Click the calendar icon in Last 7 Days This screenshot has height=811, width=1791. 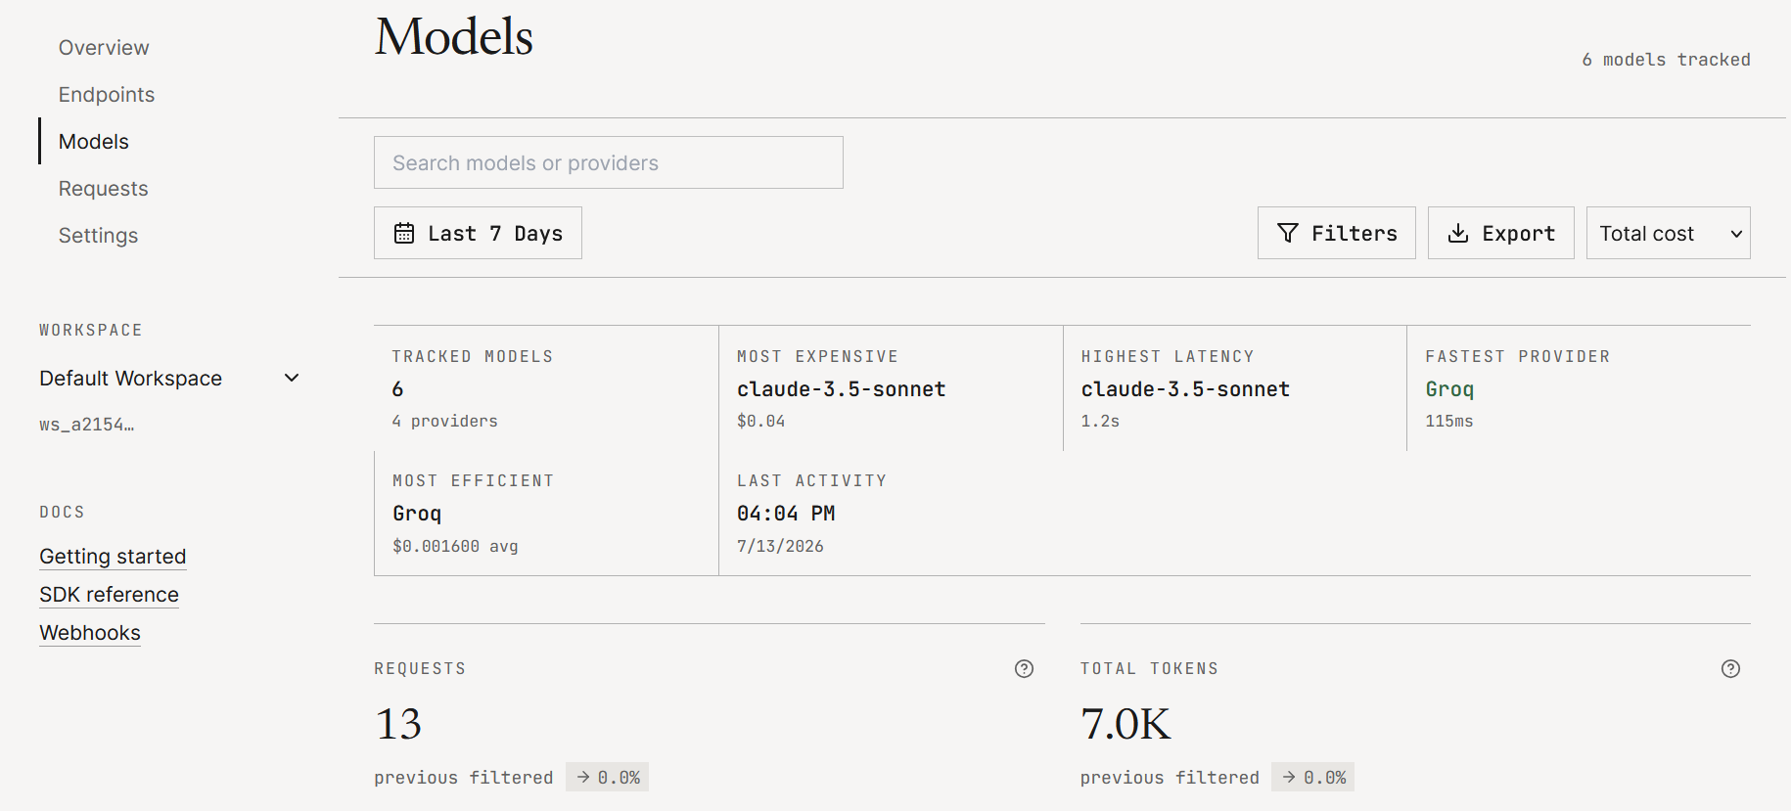[x=404, y=233]
